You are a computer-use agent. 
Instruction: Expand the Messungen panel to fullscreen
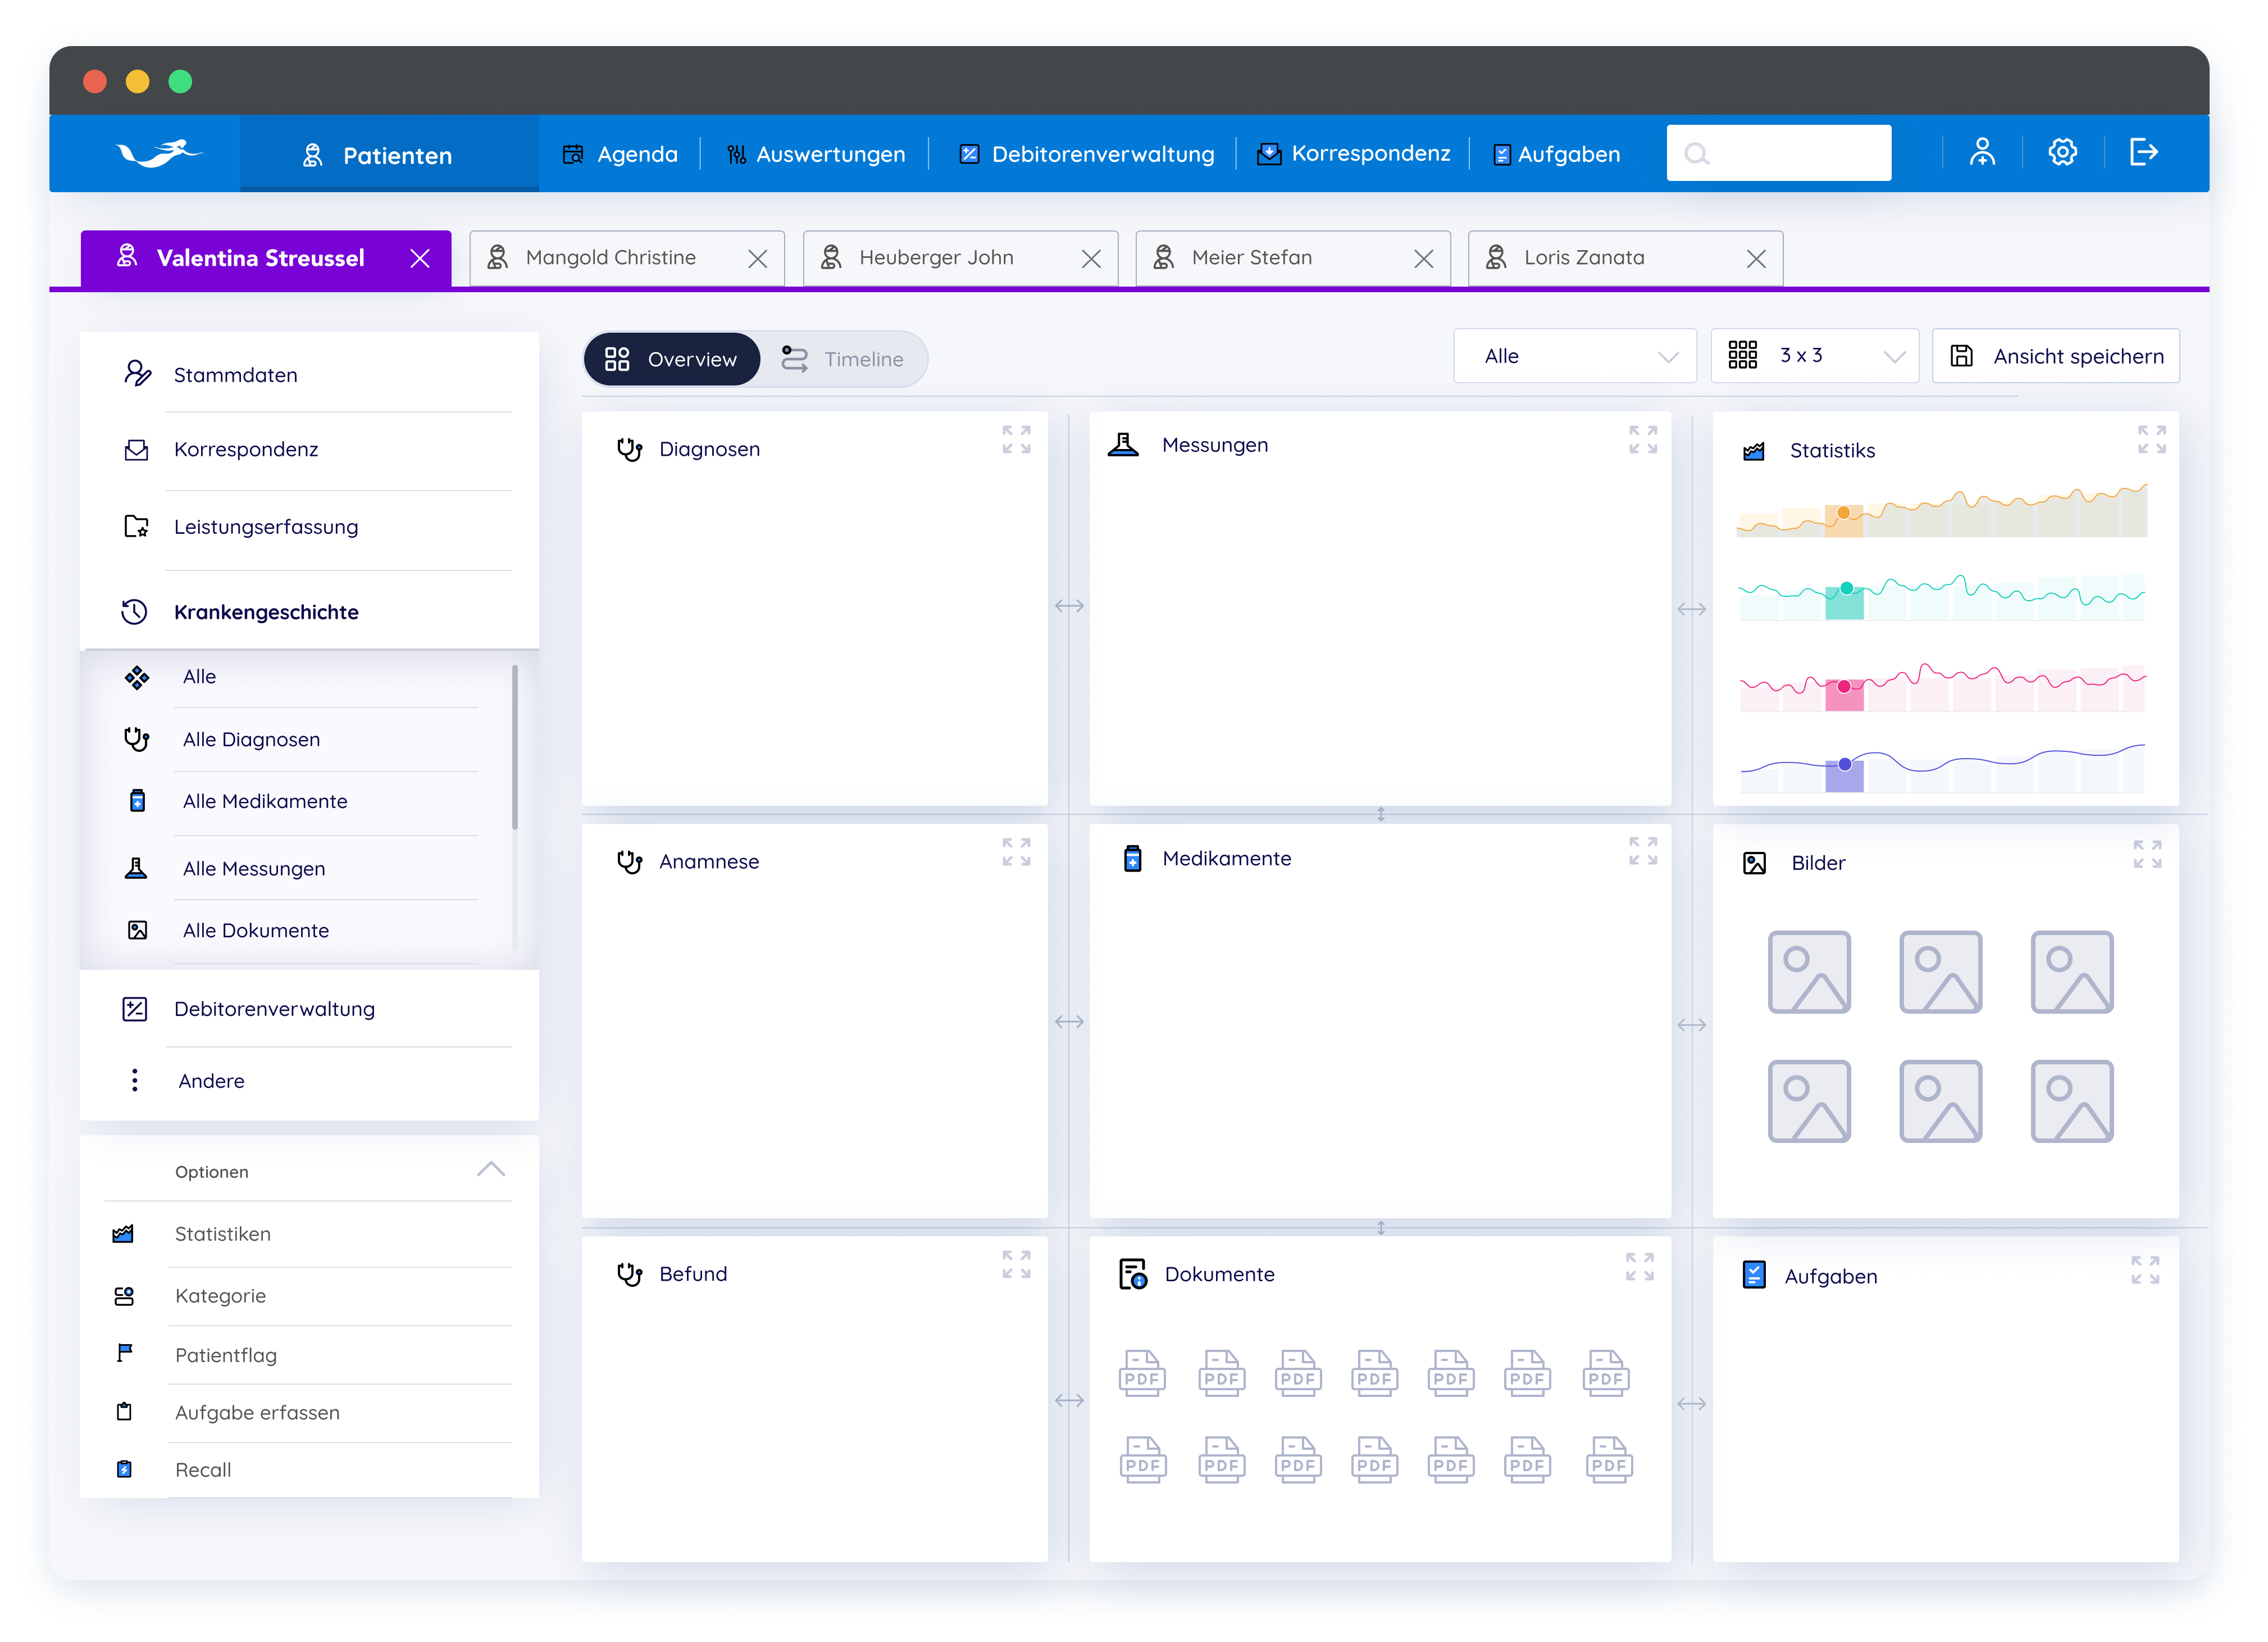[1642, 439]
